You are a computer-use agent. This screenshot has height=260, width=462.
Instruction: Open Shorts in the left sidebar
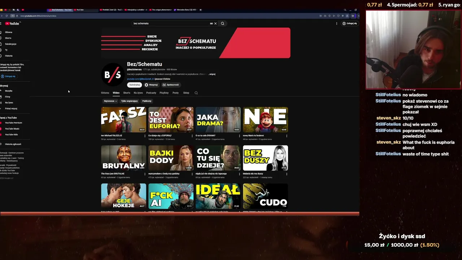pos(8,38)
